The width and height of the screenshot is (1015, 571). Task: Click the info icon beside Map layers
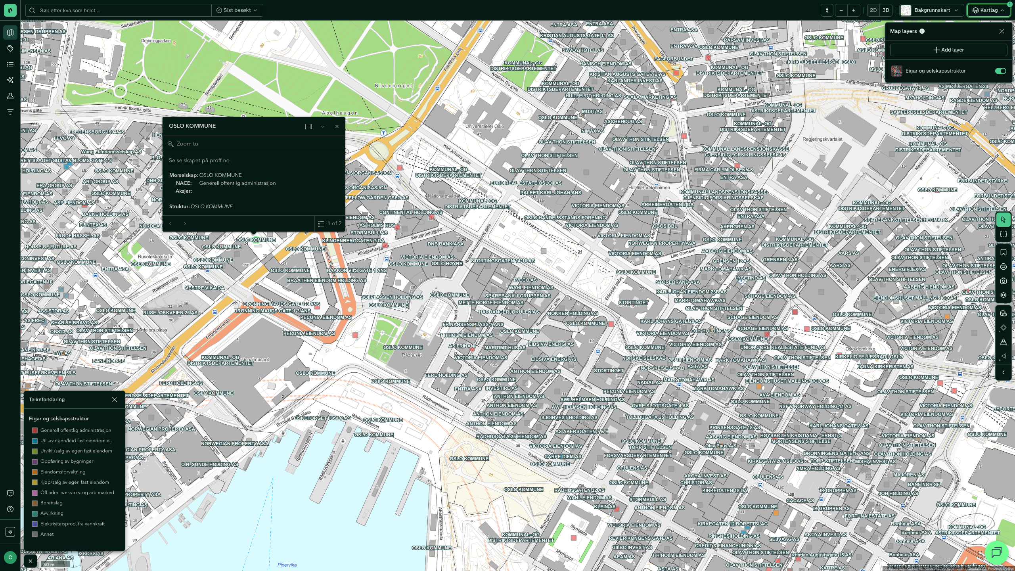click(x=922, y=31)
